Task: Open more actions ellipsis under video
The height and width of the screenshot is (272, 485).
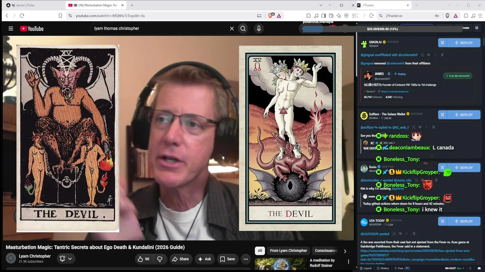Action: 246,259
